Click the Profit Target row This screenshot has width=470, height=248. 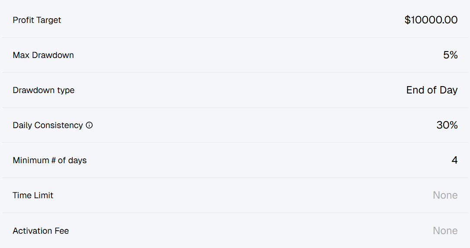point(235,20)
